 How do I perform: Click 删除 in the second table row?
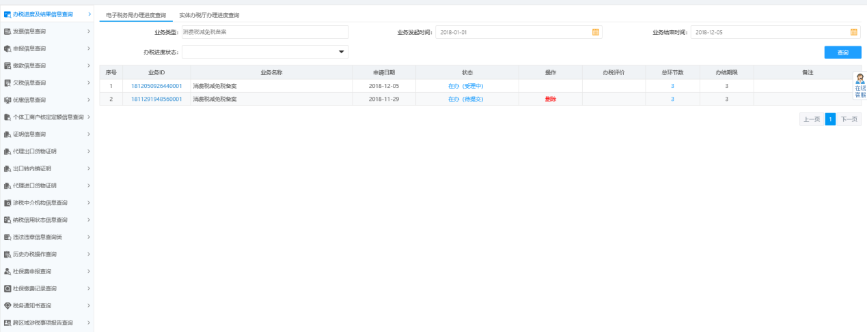[x=550, y=99]
